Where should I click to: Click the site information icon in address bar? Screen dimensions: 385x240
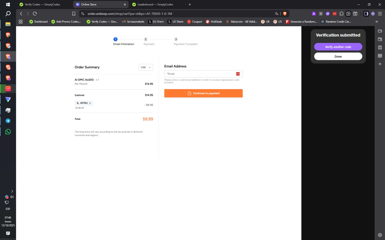83,14
